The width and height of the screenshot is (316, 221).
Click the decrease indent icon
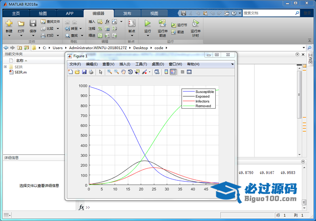pyautogui.click(x=114, y=36)
